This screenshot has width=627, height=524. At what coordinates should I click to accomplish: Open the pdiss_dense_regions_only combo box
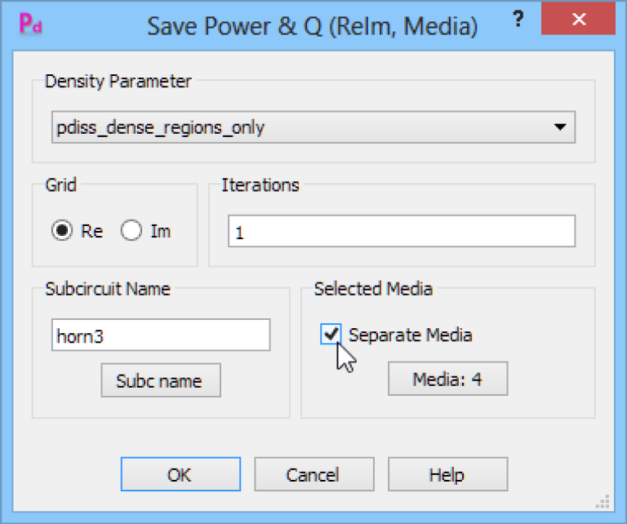click(x=313, y=127)
